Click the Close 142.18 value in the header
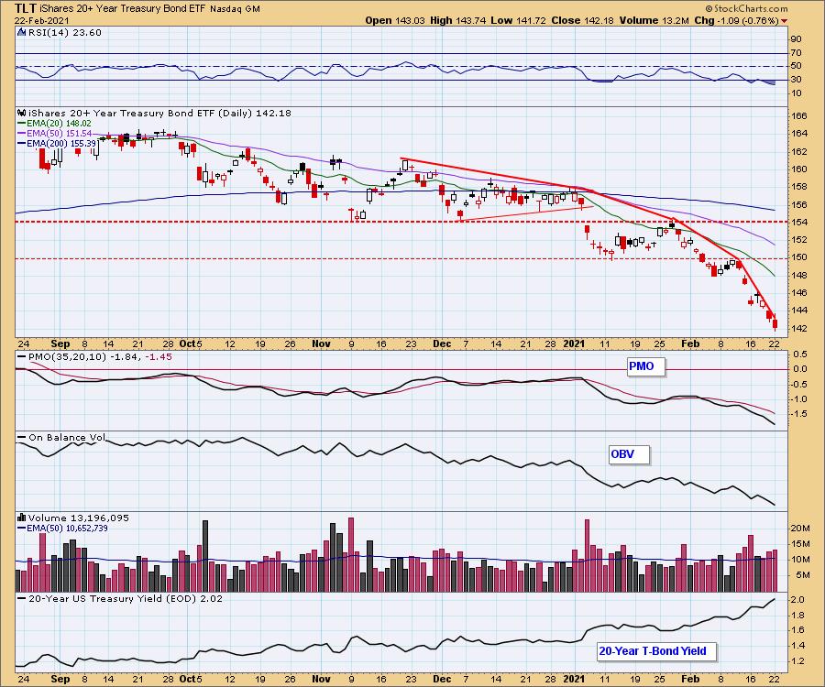Viewport: 825px width, 687px height. [x=582, y=20]
